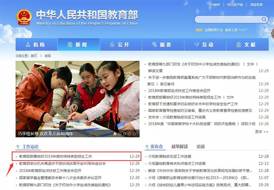The height and width of the screenshot is (190, 274).
Task: Click the 项目介绍 link
Action: click(248, 124)
